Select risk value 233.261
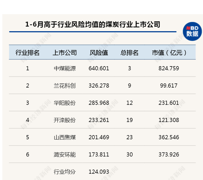 (99, 120)
